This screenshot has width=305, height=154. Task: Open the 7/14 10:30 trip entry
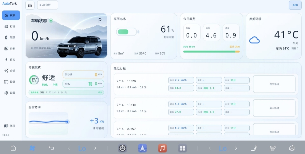coord(206,108)
